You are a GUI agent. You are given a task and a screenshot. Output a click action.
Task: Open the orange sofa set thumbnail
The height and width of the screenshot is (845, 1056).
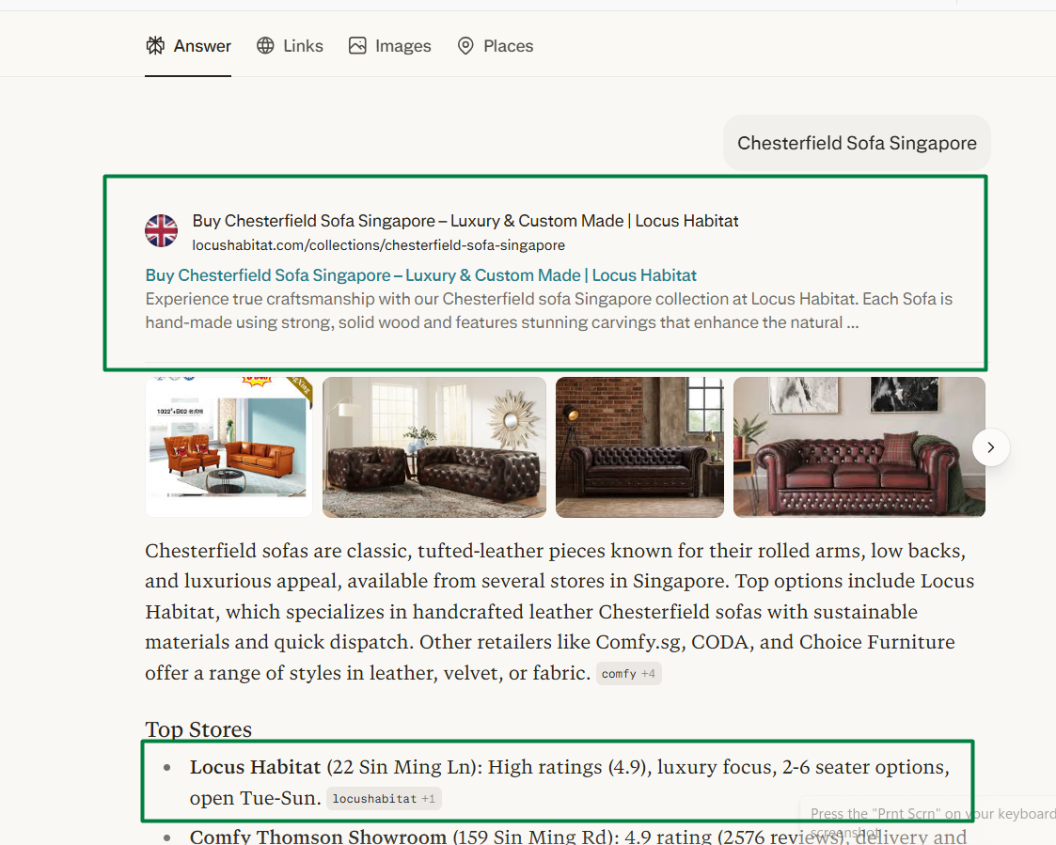tap(229, 447)
